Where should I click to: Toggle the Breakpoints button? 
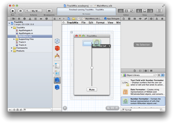tap(49, 11)
